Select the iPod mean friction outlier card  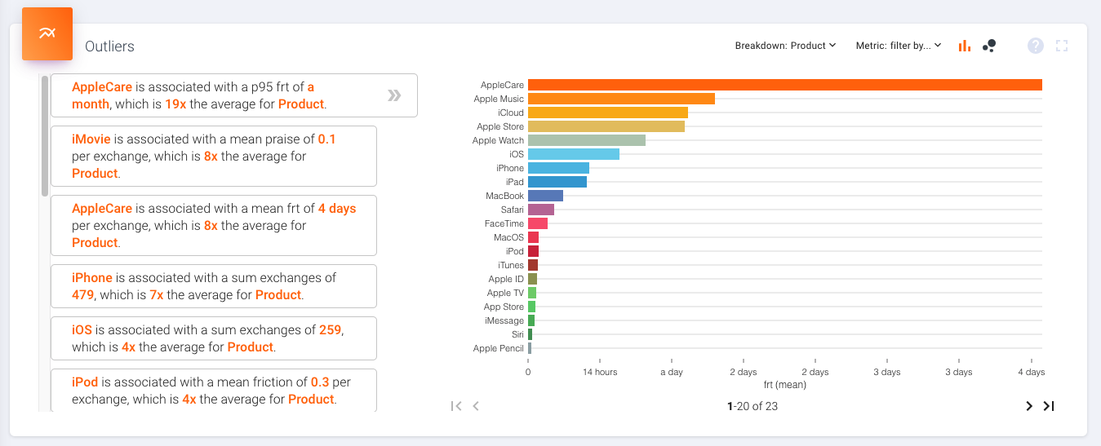click(214, 391)
